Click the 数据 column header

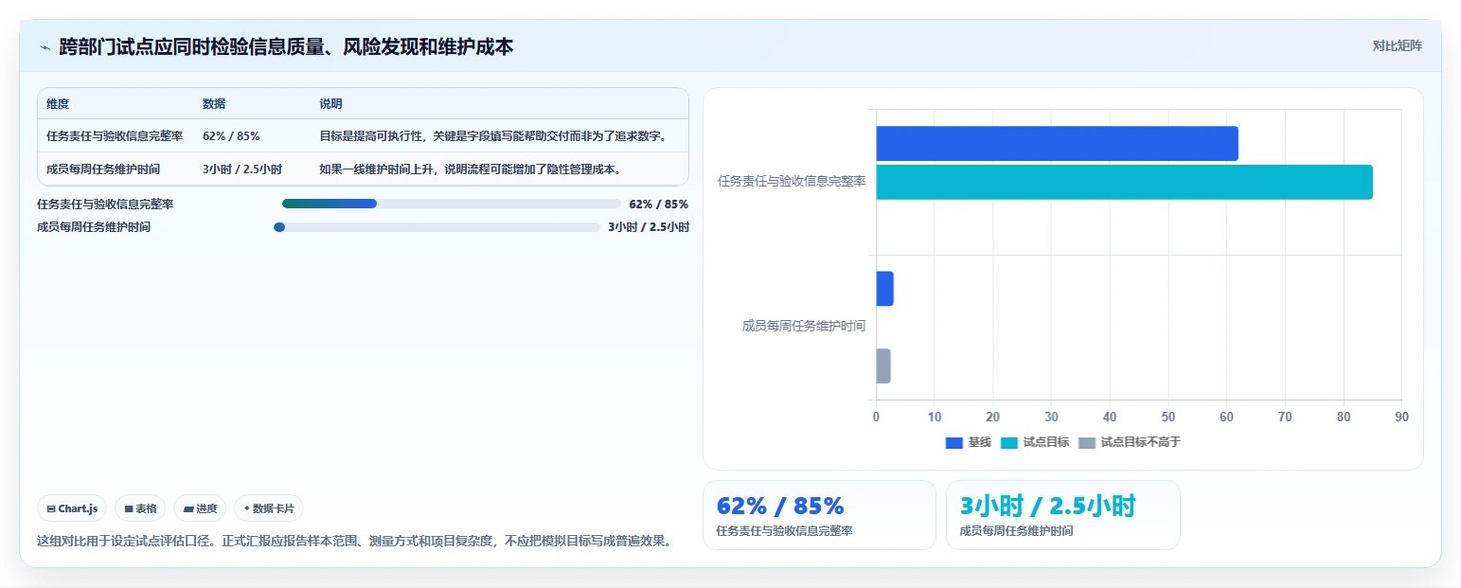[214, 104]
